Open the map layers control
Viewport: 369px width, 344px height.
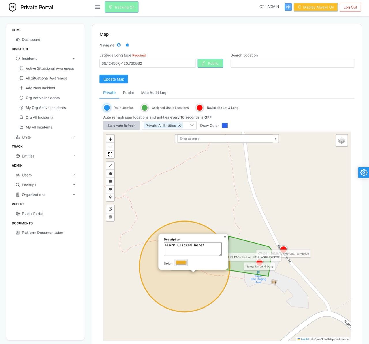(x=342, y=141)
